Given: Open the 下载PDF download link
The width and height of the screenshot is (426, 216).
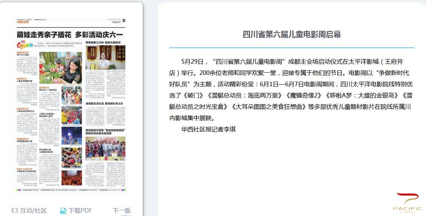Looking at the screenshot, I should point(80,211).
